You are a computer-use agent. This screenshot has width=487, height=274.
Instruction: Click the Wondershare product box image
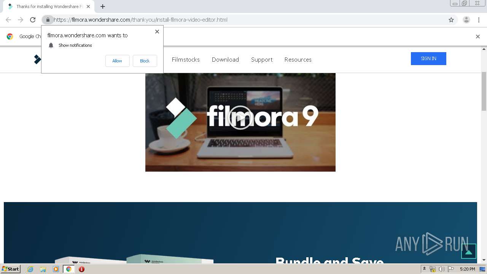134,259
